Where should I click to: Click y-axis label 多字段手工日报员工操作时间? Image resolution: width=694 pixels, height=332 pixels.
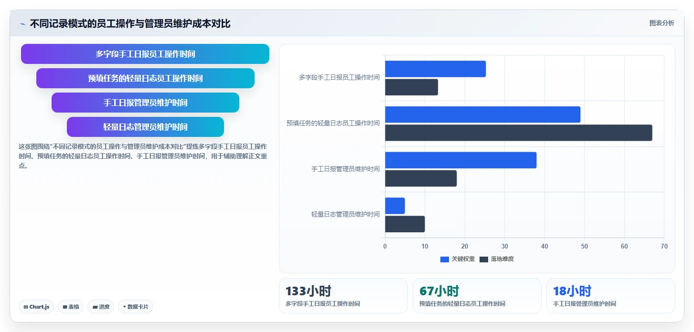click(339, 77)
